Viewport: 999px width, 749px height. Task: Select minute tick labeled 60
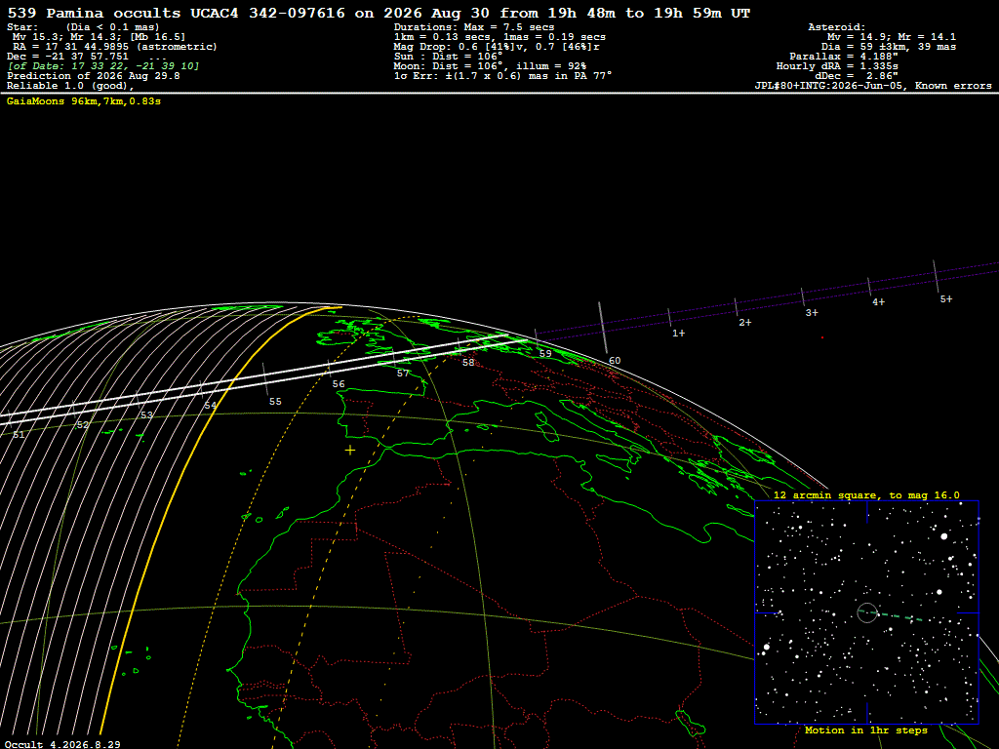615,361
